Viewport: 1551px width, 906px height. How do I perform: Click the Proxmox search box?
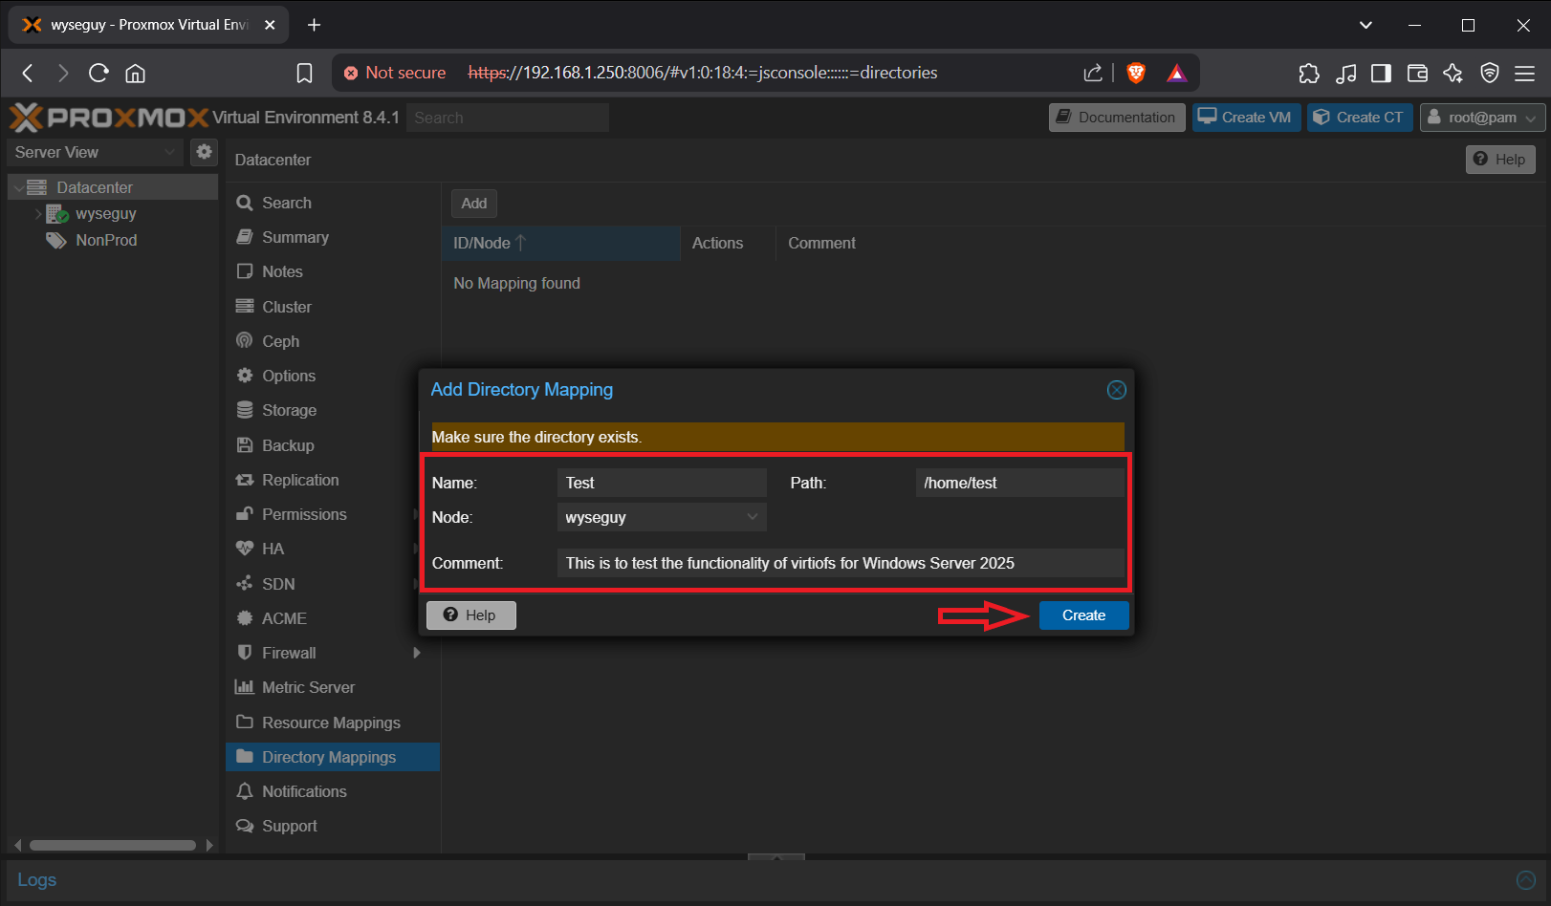[x=507, y=118]
